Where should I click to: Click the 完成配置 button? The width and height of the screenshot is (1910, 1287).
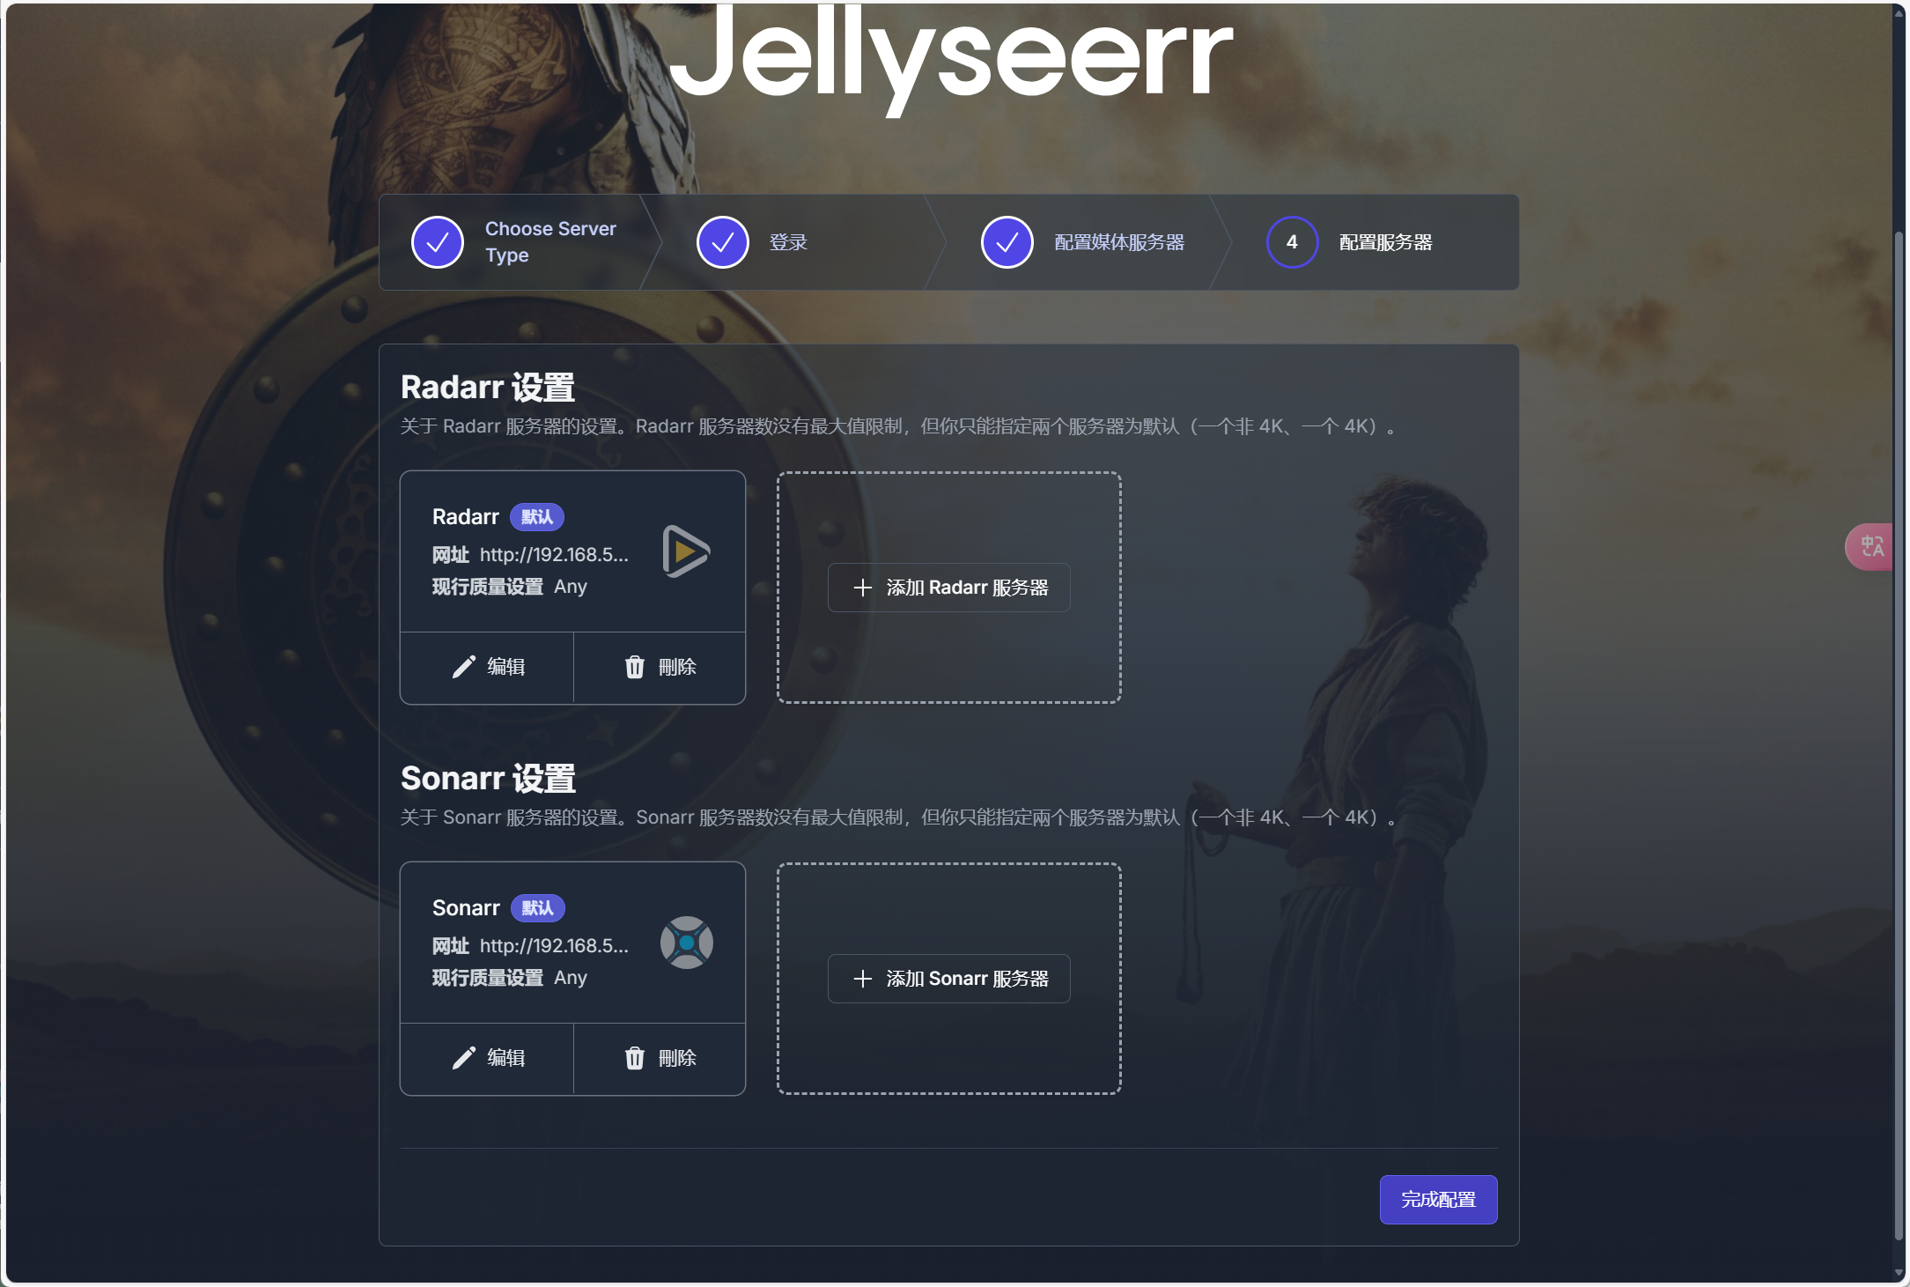pos(1438,1200)
